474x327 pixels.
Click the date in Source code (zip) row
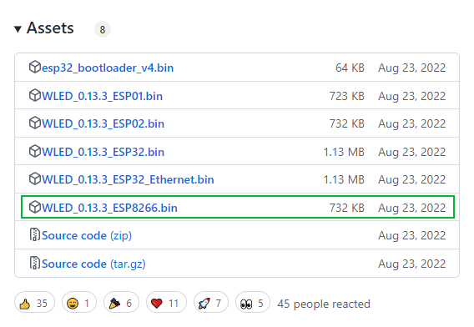[412, 235]
